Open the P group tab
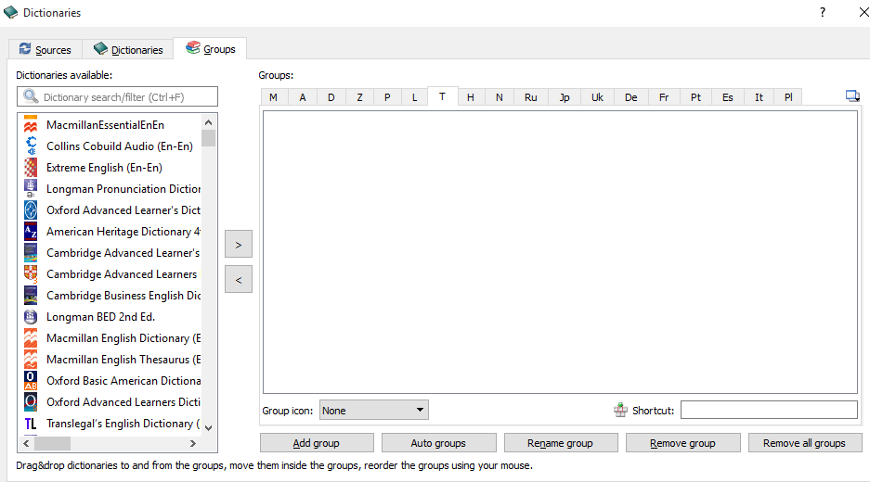 coord(387,97)
